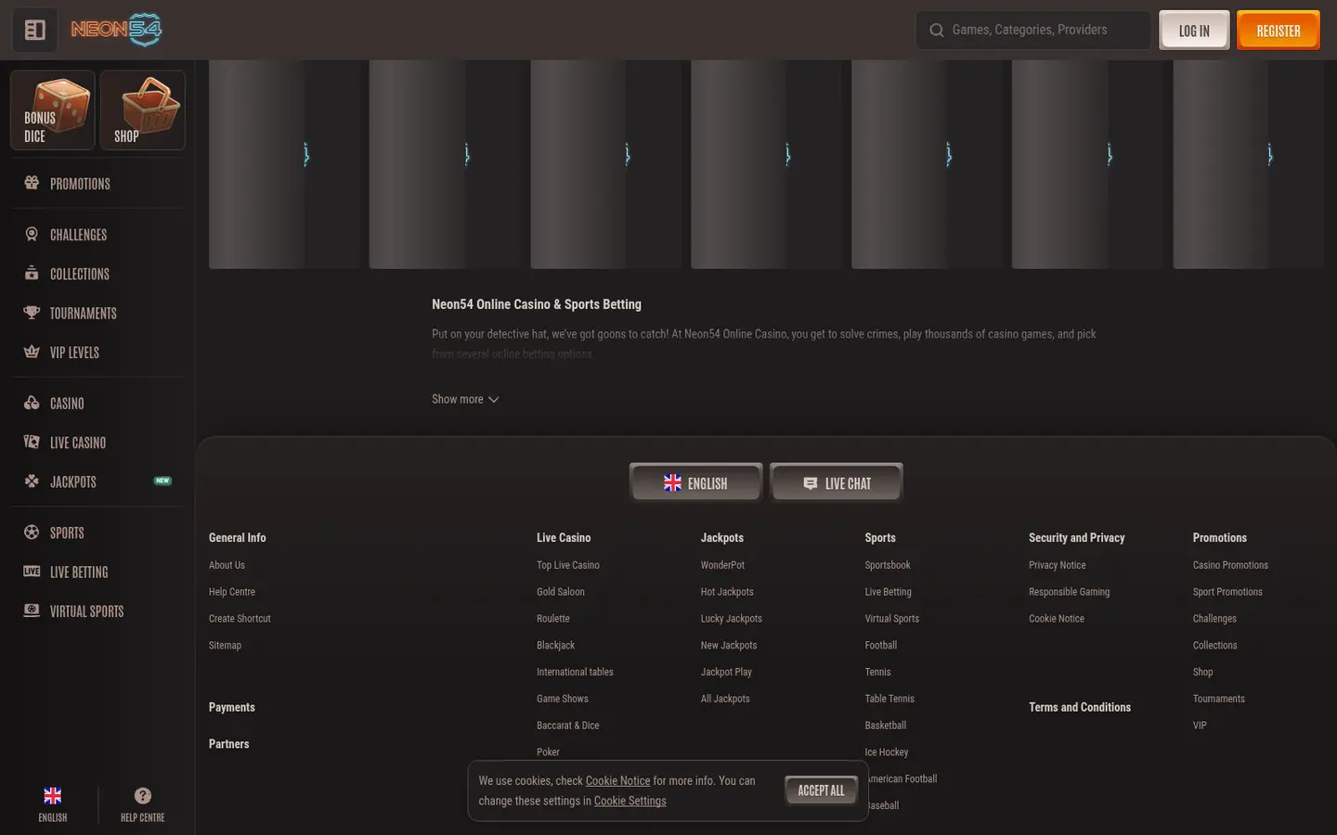Click the chat bubble icon on Live Chat
The height and width of the screenshot is (835, 1337).
(811, 483)
